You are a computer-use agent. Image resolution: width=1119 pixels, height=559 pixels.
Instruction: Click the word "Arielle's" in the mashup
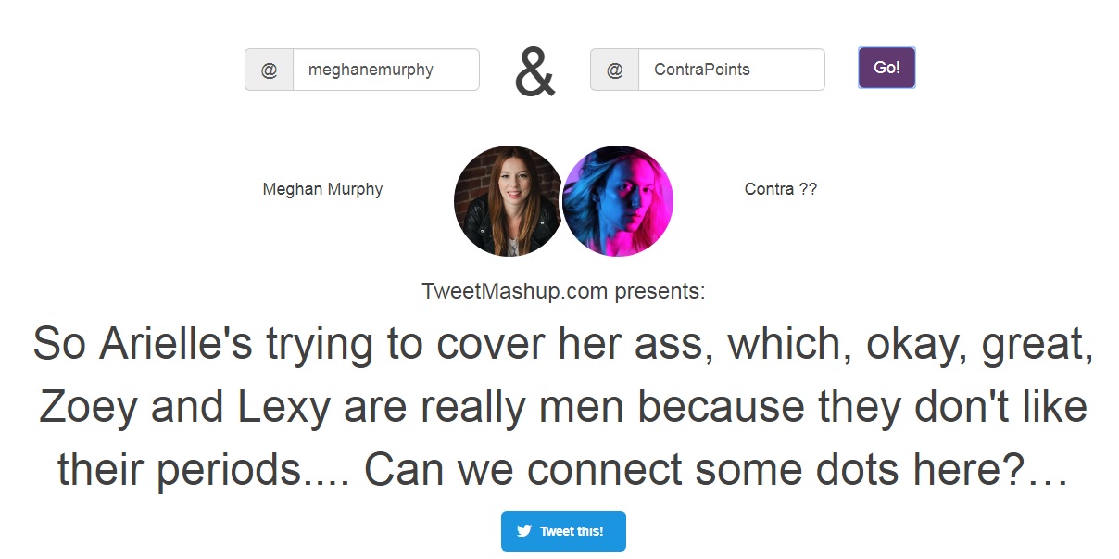click(x=175, y=344)
